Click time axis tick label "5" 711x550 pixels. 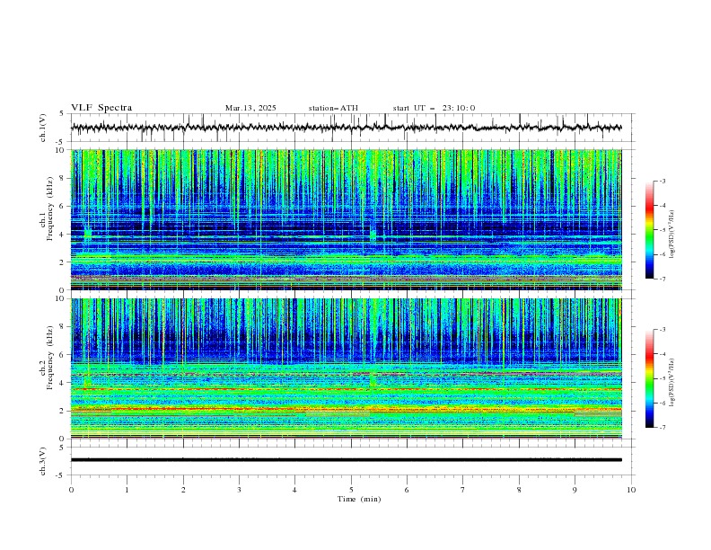tap(351, 490)
